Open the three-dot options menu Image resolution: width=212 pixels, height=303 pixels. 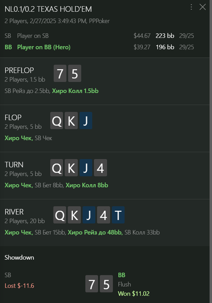(191, 7)
